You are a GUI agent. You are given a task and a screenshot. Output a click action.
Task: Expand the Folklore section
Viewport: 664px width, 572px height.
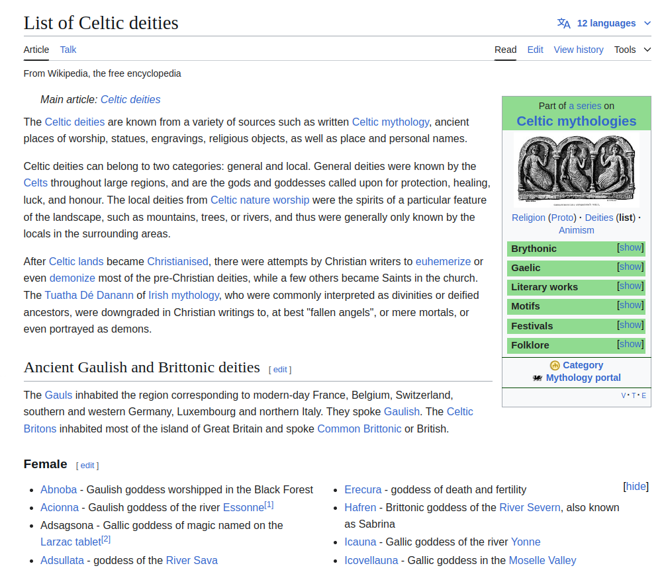pyautogui.click(x=630, y=344)
